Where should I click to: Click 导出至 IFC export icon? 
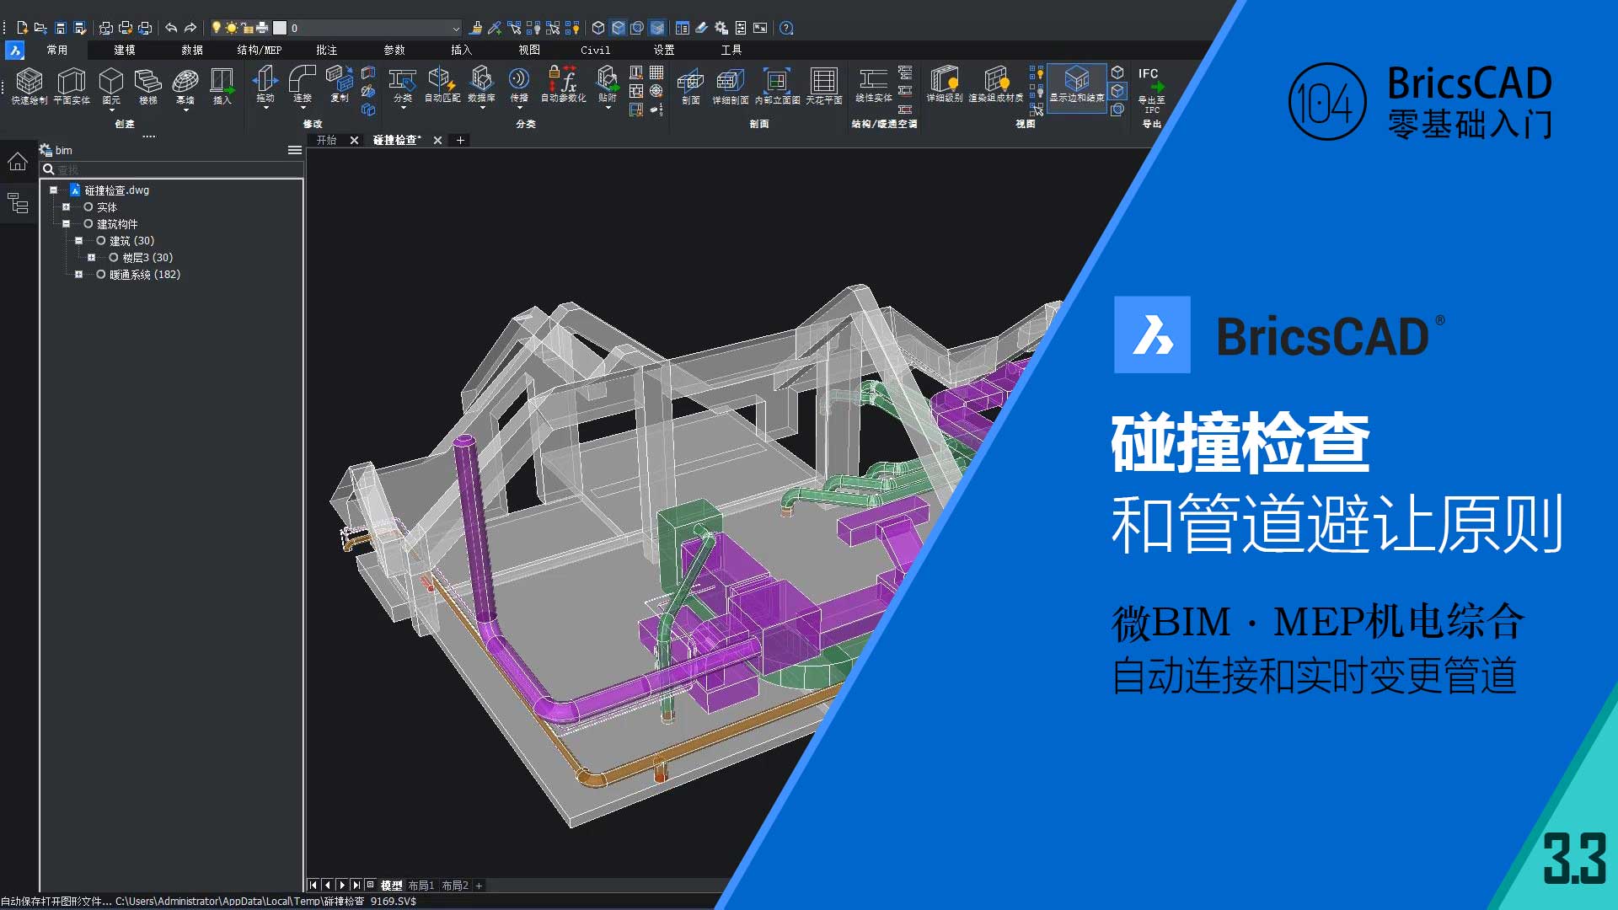[x=1151, y=87]
